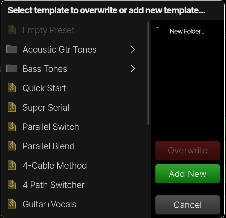Image resolution: width=226 pixels, height=218 pixels.
Task: Select the 4-Cable Method preset icon
Action: coord(12,166)
